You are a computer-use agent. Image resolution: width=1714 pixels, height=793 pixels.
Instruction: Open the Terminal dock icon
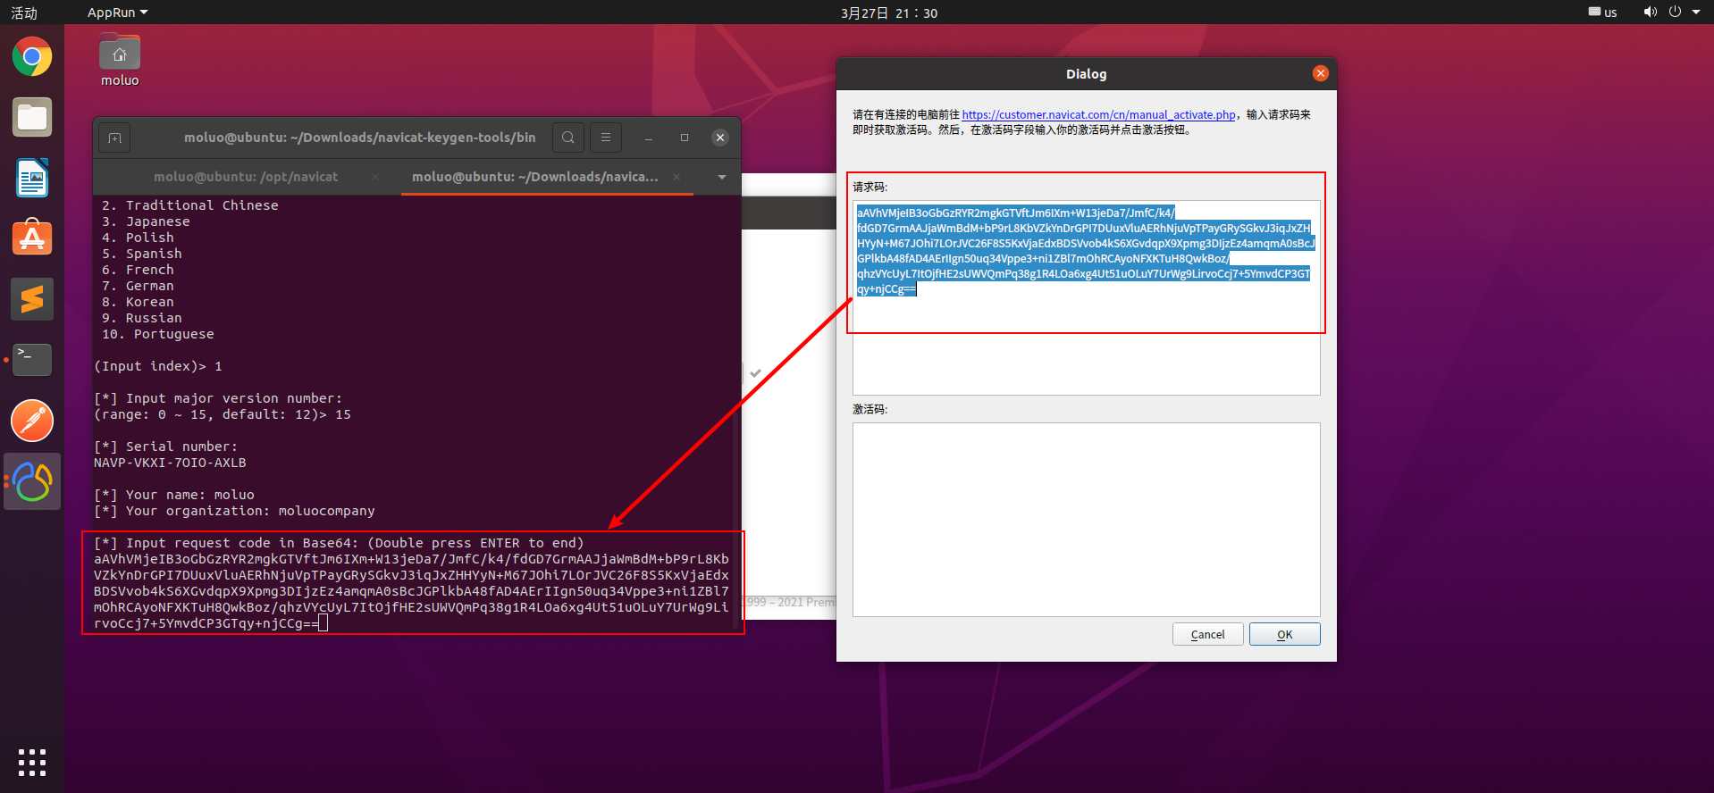[32, 360]
